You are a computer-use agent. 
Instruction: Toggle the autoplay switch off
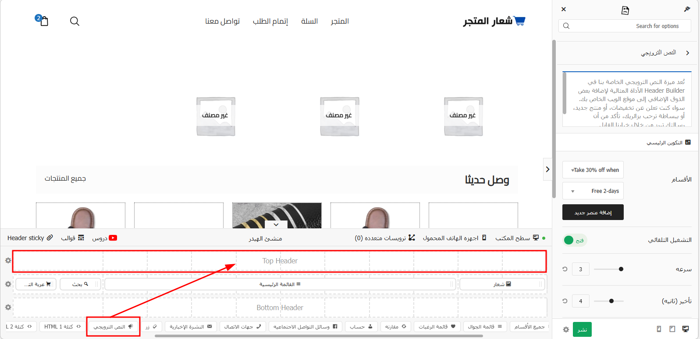tap(574, 240)
